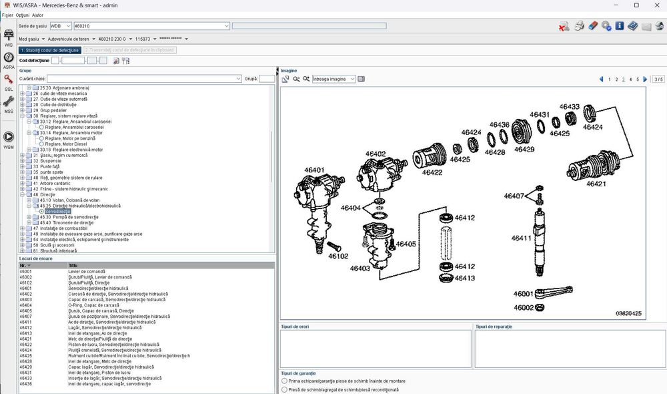Open the SSL module in sidebar

9,82
